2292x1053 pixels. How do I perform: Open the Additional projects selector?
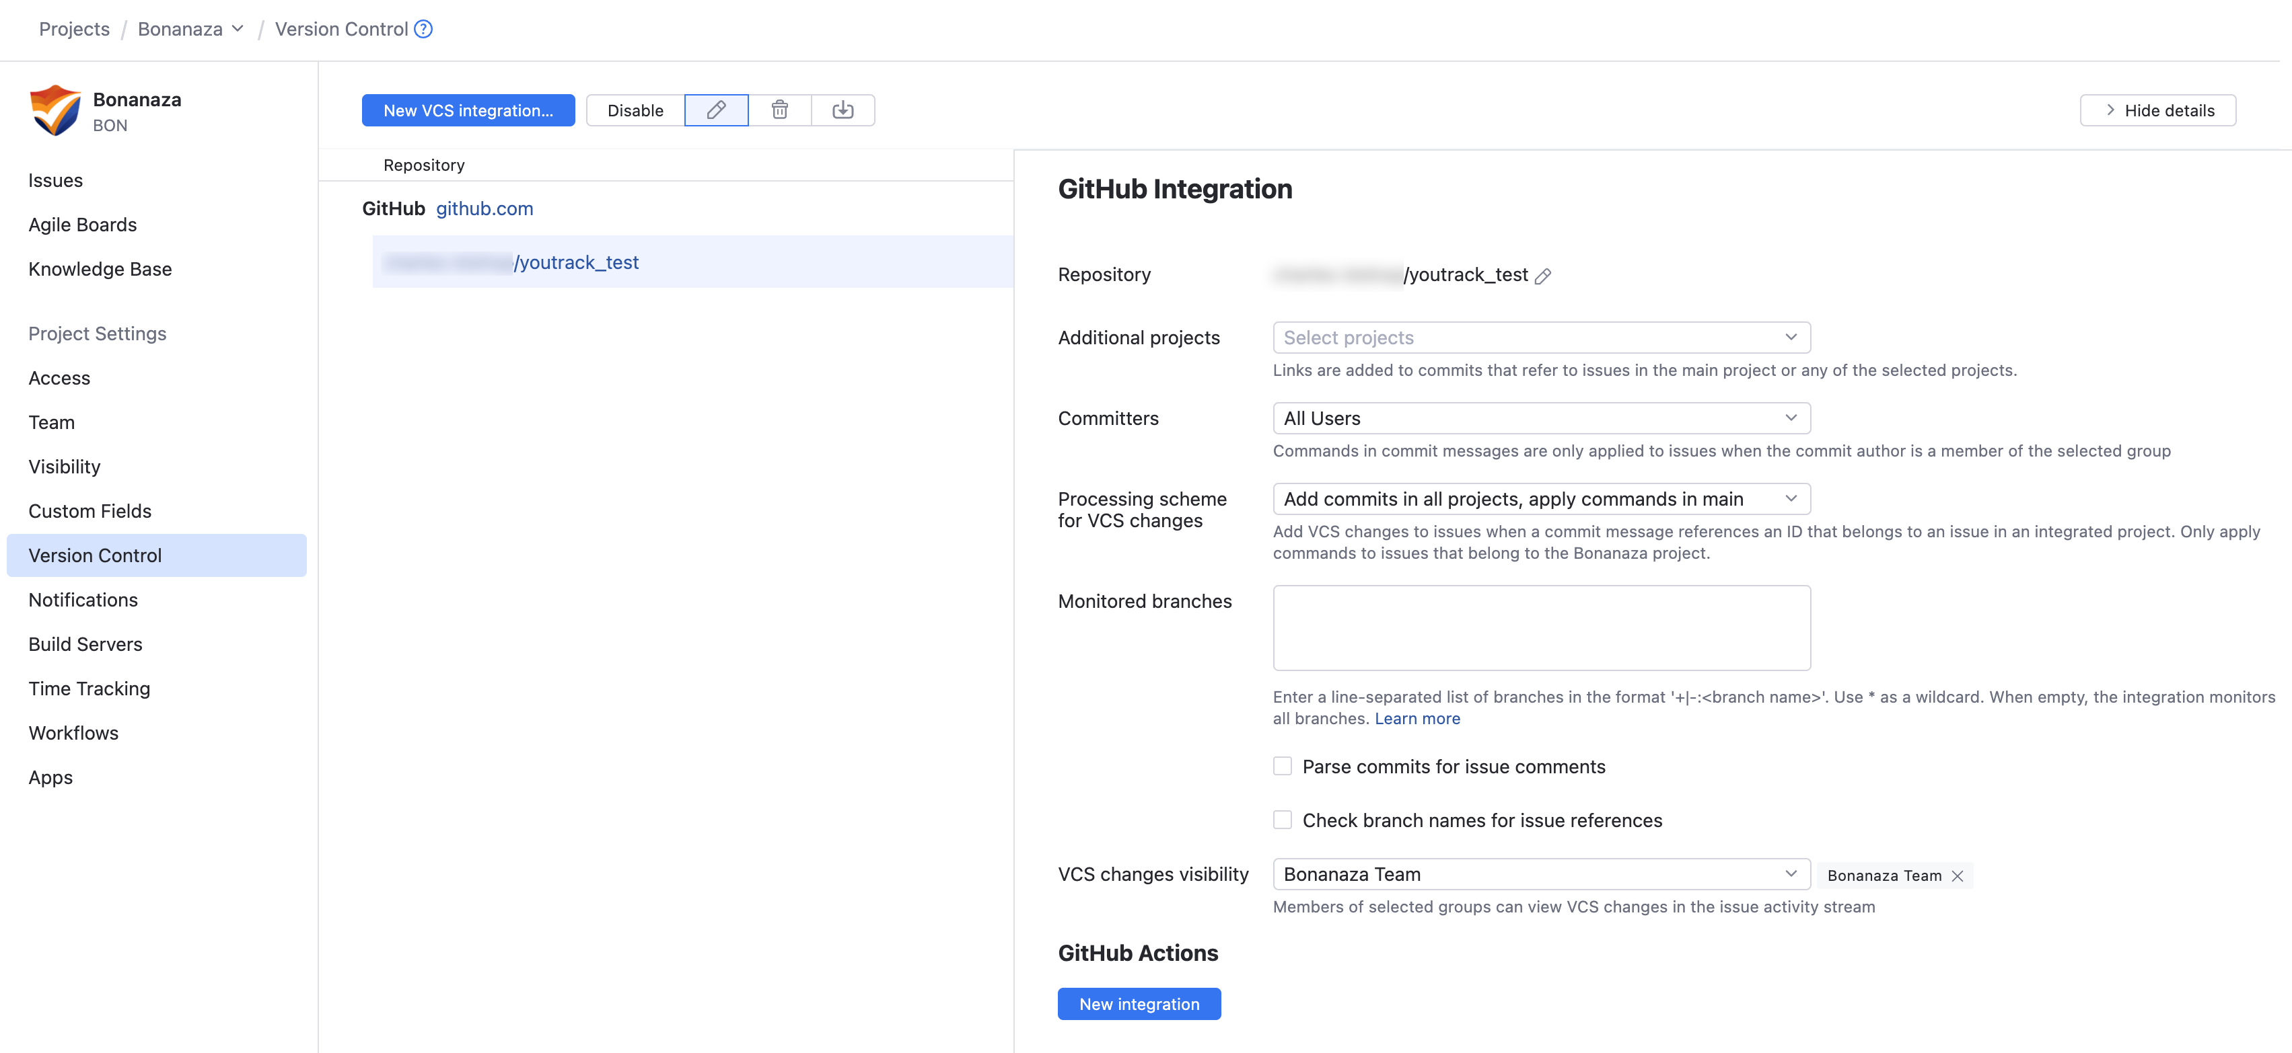pyautogui.click(x=1540, y=337)
